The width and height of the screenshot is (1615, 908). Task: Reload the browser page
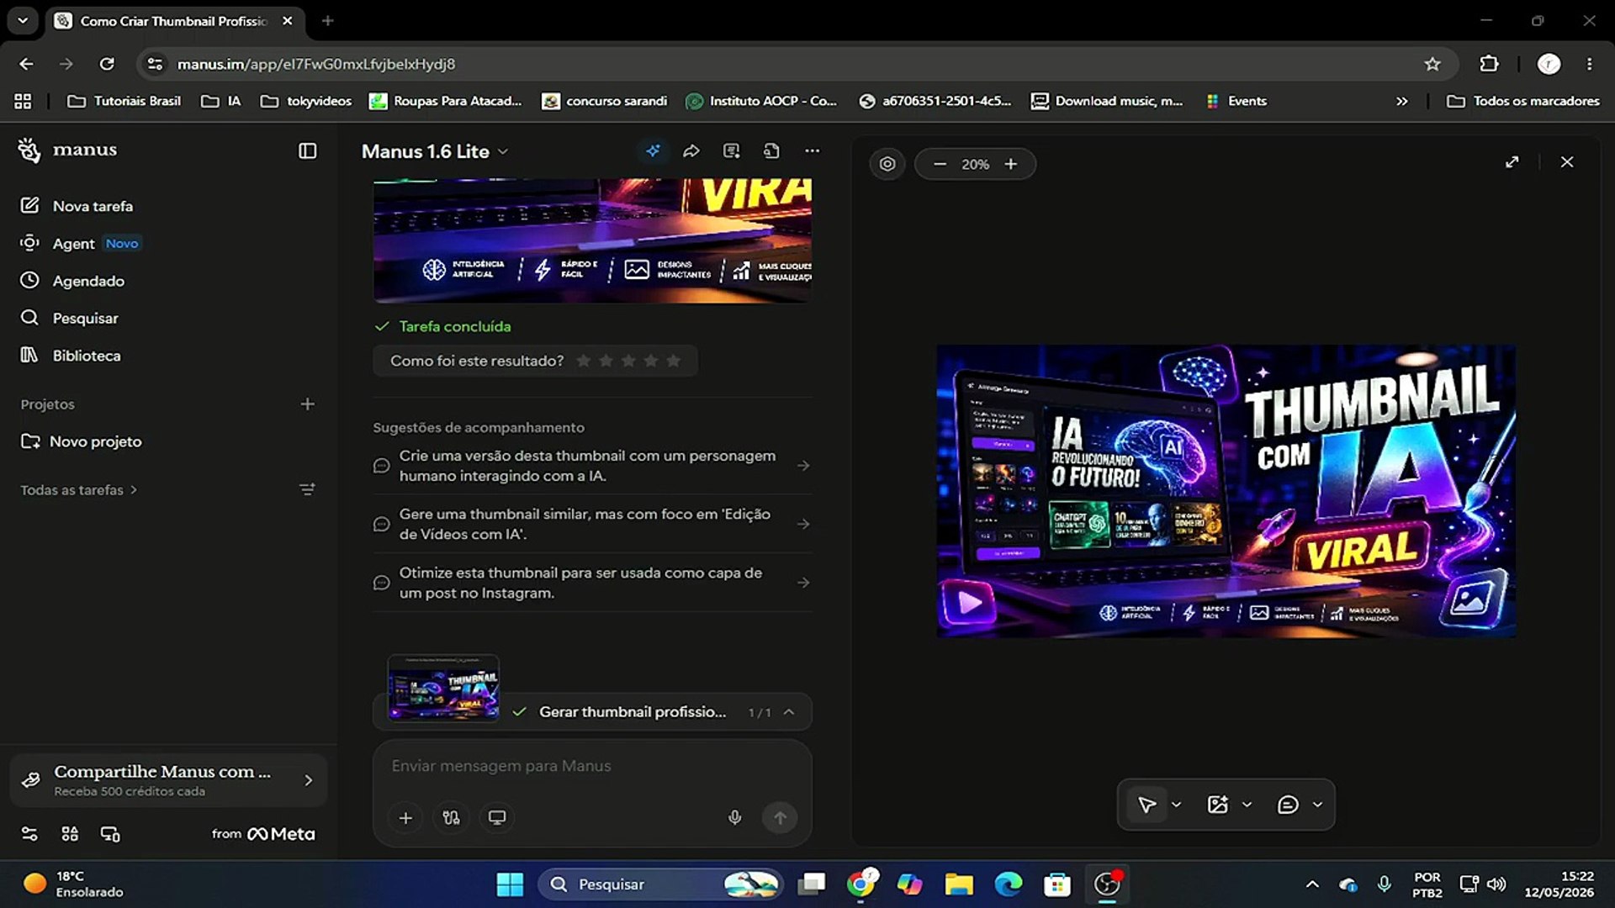tap(107, 64)
